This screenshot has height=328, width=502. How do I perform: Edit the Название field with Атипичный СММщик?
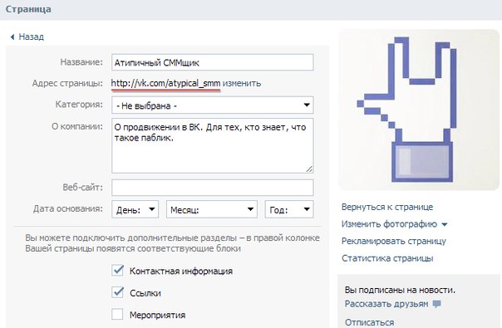coord(213,62)
